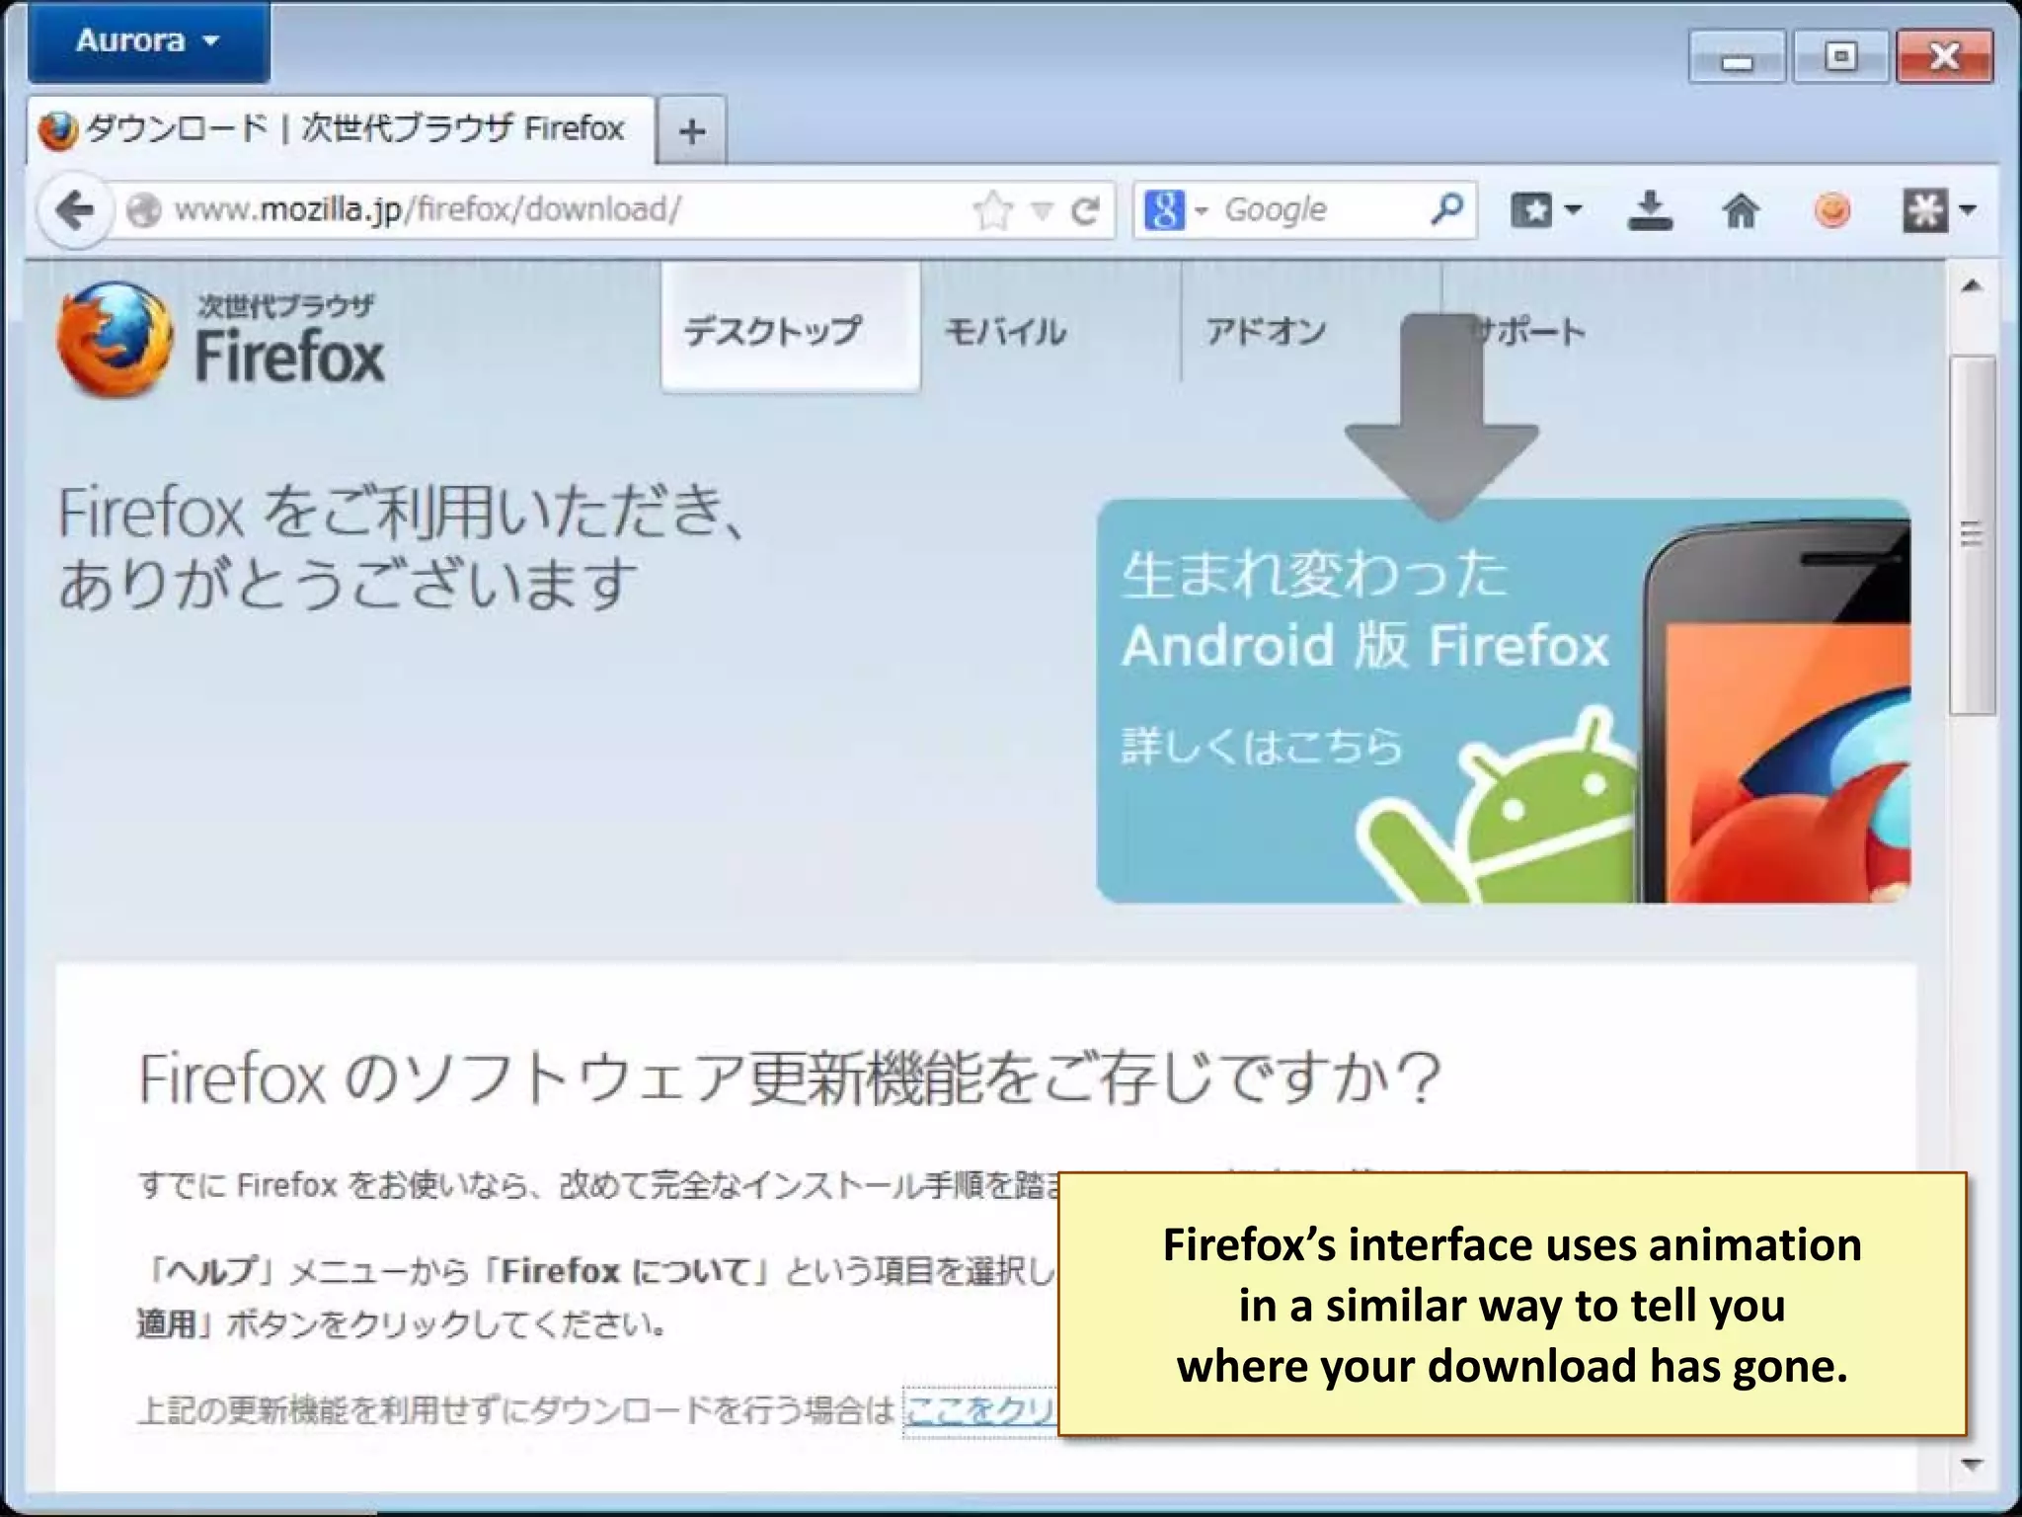
Task: Click the back navigation arrow button
Action: [75, 210]
